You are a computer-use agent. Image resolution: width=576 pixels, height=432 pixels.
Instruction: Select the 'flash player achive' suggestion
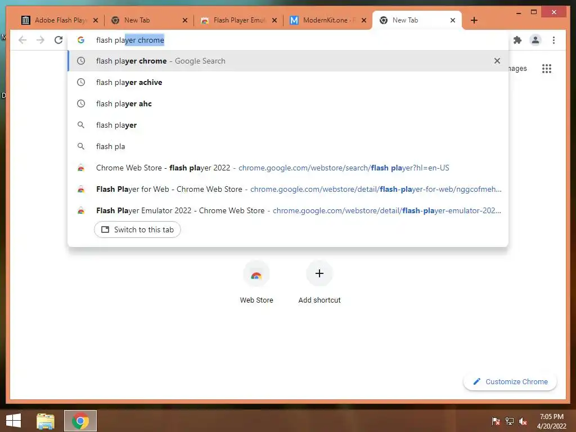pos(288,82)
